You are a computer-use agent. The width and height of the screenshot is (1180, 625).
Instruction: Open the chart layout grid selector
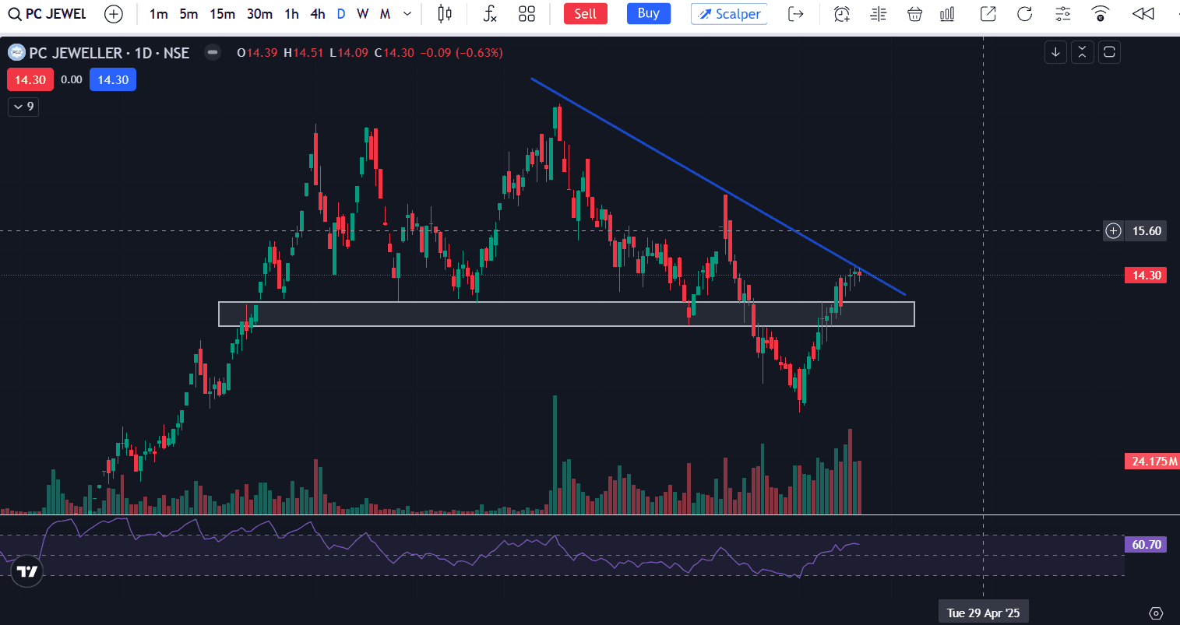pyautogui.click(x=527, y=14)
